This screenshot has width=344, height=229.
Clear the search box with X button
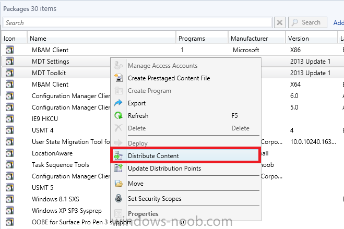[x=279, y=22]
